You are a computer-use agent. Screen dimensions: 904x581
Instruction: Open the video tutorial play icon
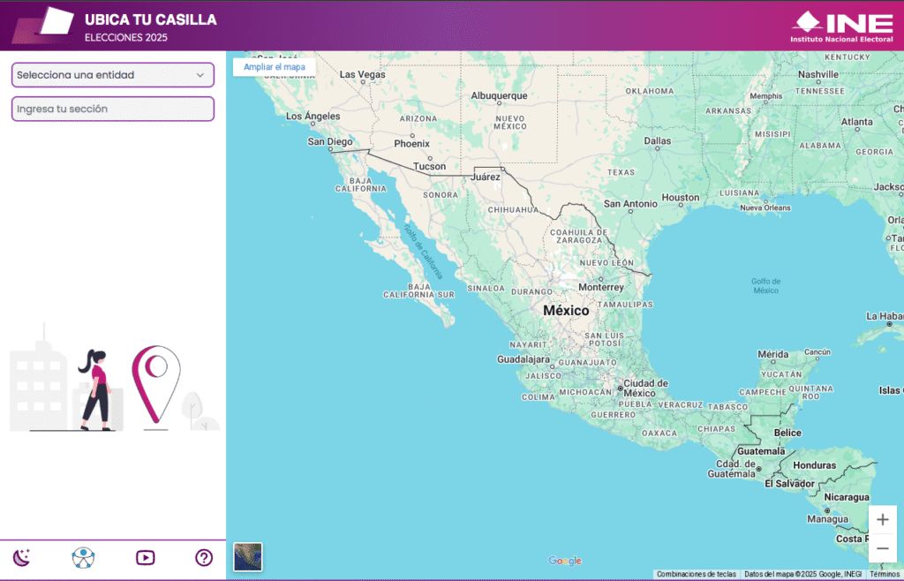point(145,557)
